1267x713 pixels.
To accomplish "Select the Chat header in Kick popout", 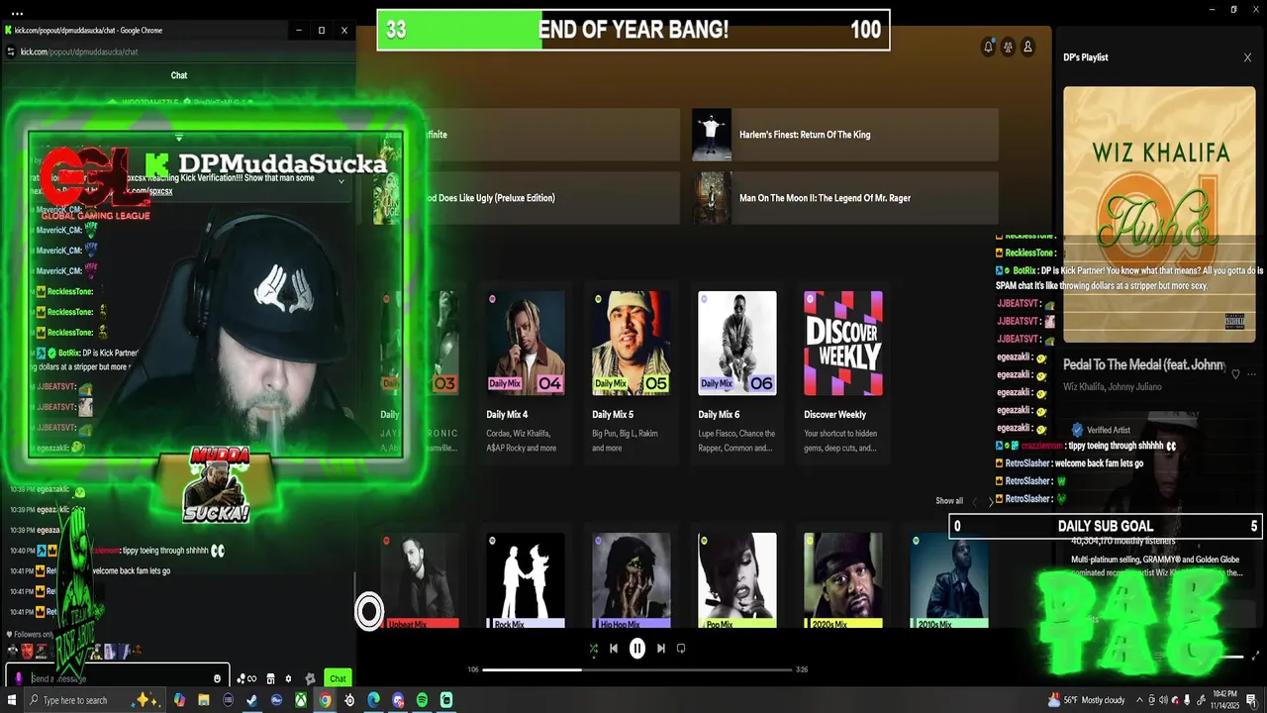I will pos(179,75).
